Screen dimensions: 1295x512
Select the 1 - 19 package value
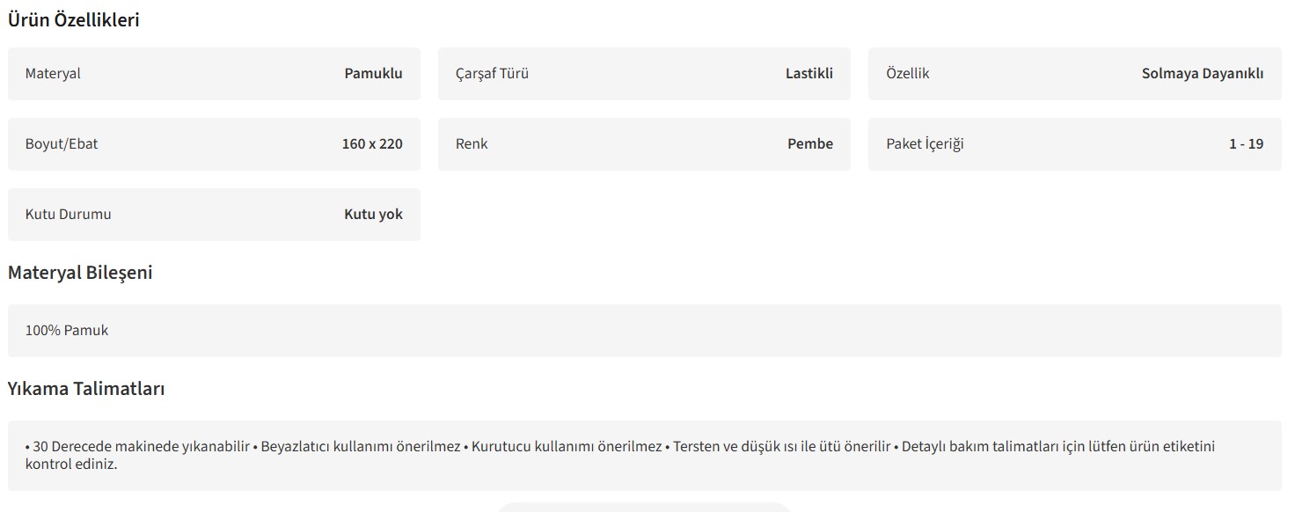coord(1246,144)
